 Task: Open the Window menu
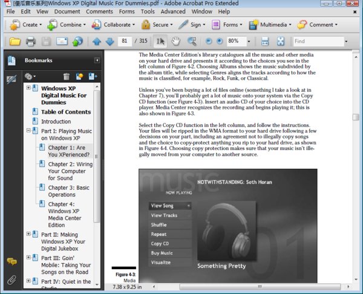click(202, 11)
